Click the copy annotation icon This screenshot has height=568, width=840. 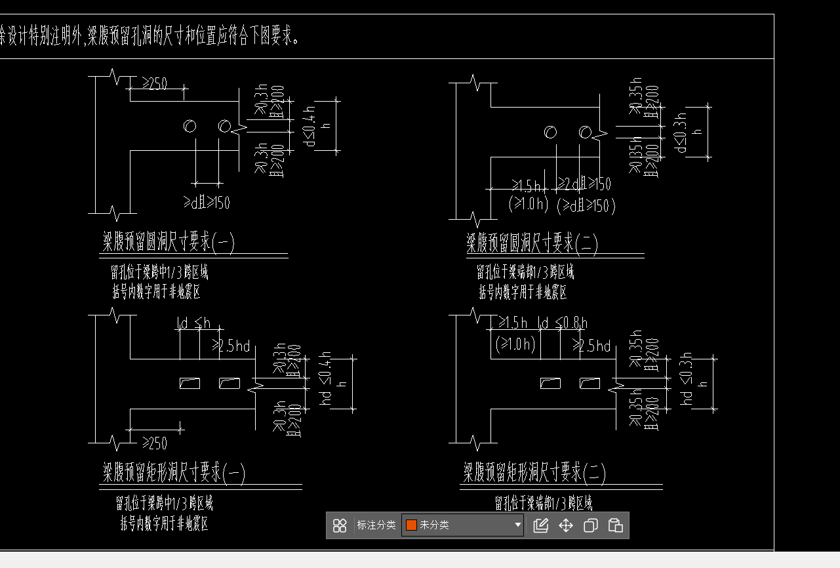click(x=591, y=525)
